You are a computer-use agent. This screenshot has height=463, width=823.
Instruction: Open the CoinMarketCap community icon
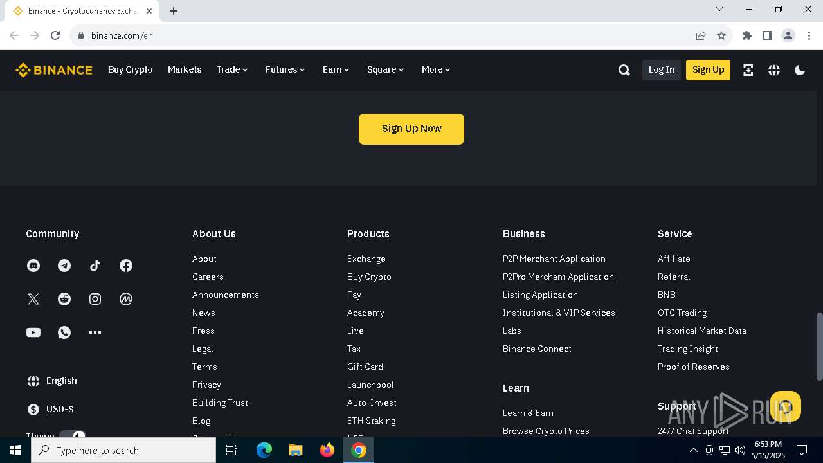pyautogui.click(x=126, y=299)
